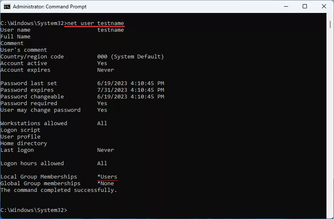Click the underlined "net user testname" command
The height and width of the screenshot is (219, 334).
[x=96, y=23]
